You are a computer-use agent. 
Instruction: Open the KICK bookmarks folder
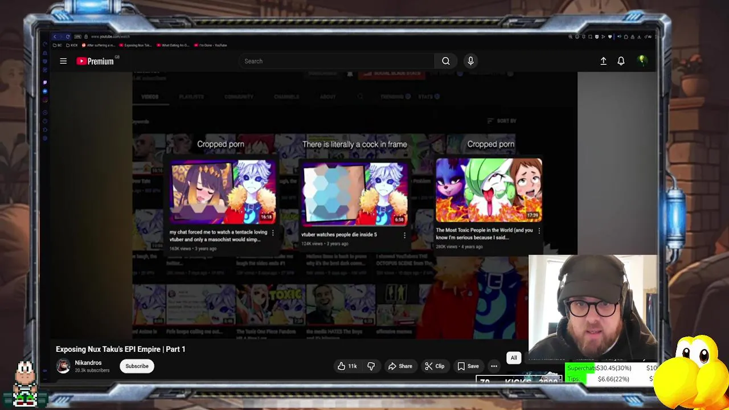coord(72,45)
